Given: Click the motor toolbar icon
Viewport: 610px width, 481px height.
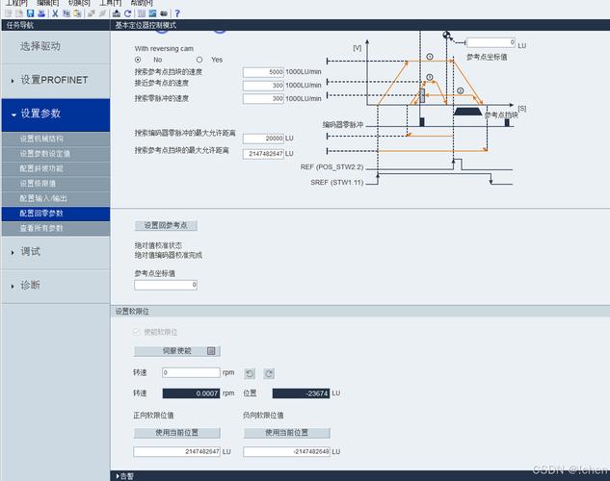Looking at the screenshot, I should 164,13.
